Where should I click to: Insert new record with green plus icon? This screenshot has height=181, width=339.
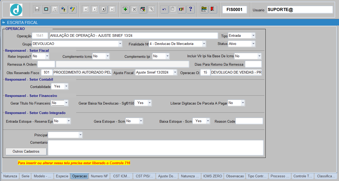click(x=125, y=9)
